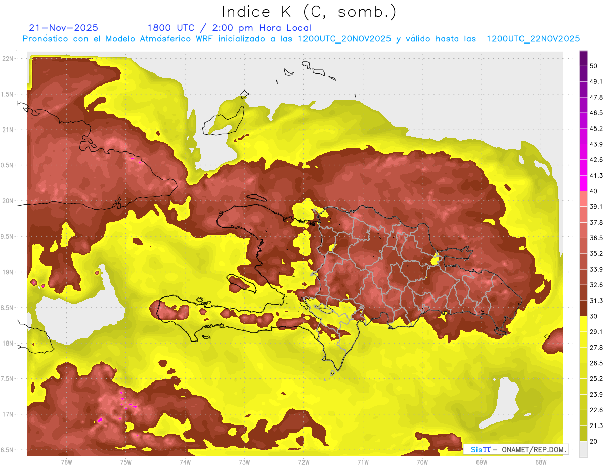The width and height of the screenshot is (607, 469).
Task: Click the colorbar value "32.6"
Action: click(596, 285)
